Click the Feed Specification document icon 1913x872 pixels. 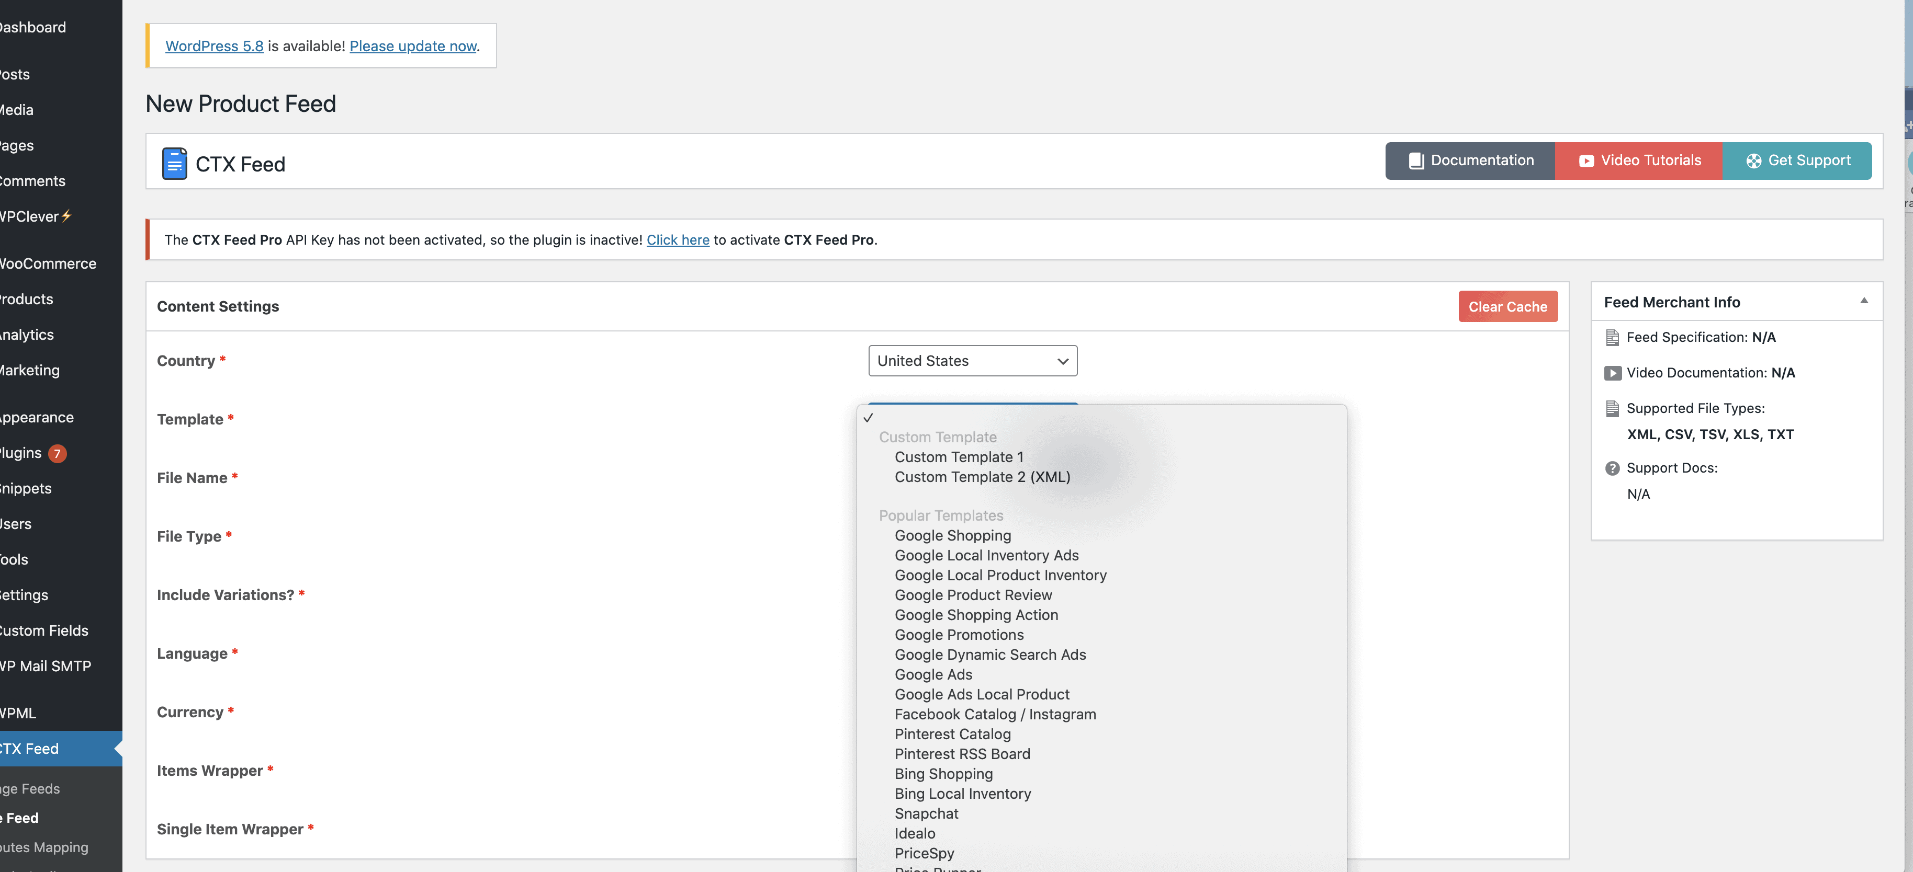click(x=1612, y=338)
